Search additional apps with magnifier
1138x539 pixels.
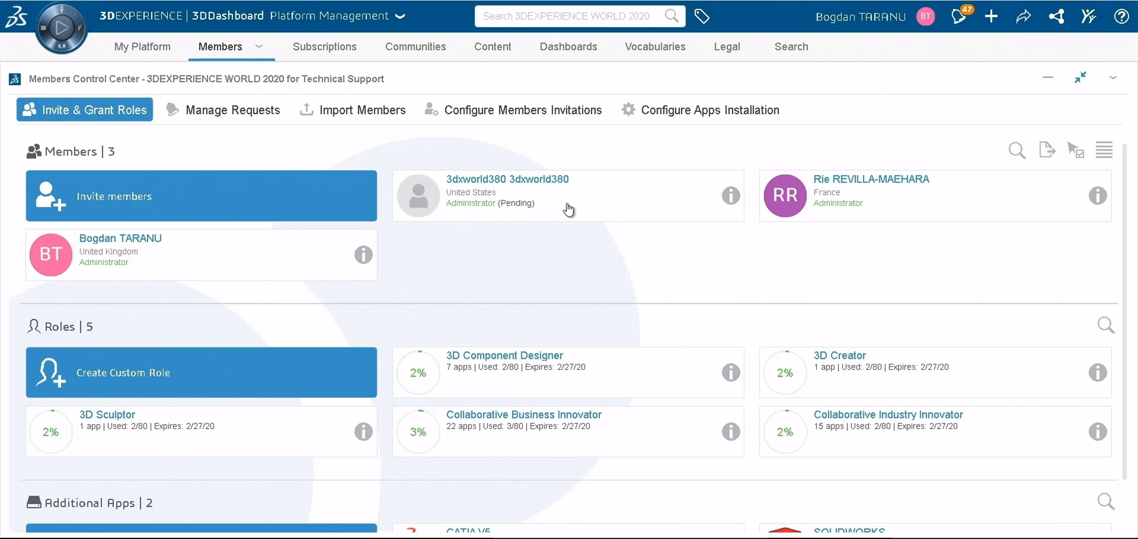(1106, 502)
